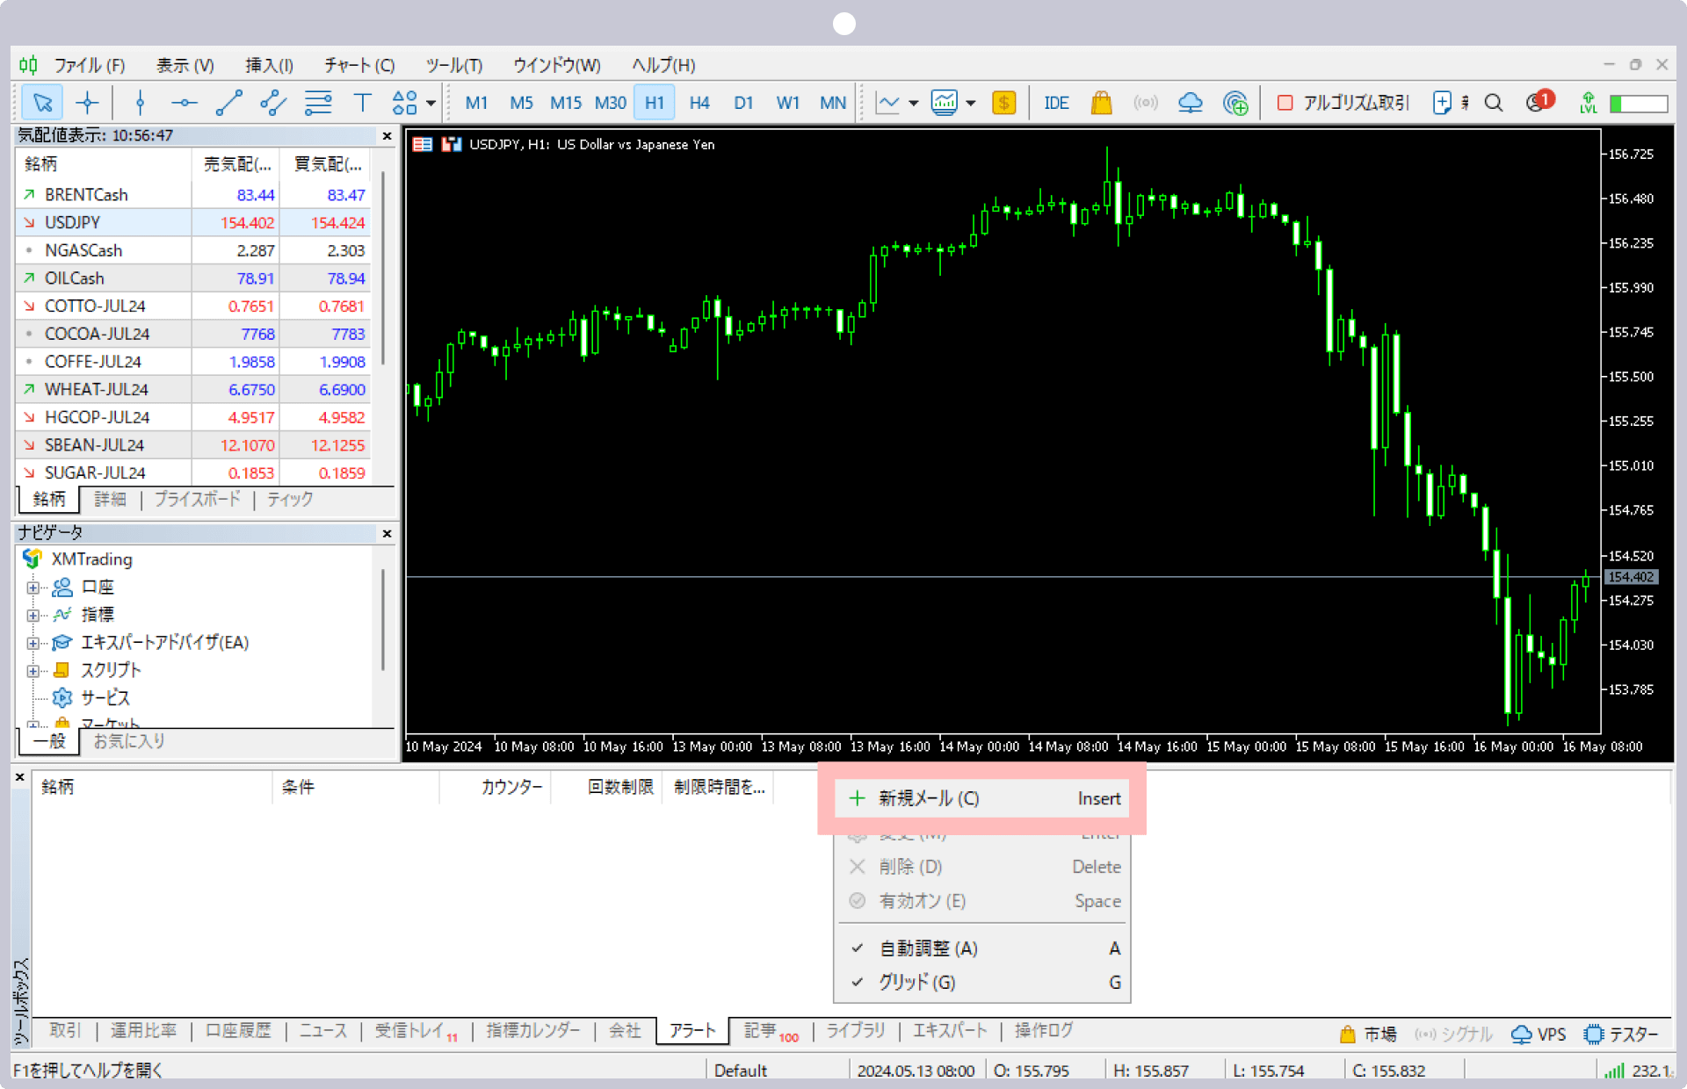Viewport: 1687px width, 1089px height.
Task: Switch chart to M5 timeframe
Action: pyautogui.click(x=521, y=103)
